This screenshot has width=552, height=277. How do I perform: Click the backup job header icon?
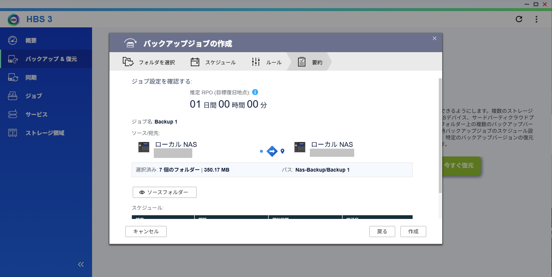tap(130, 43)
